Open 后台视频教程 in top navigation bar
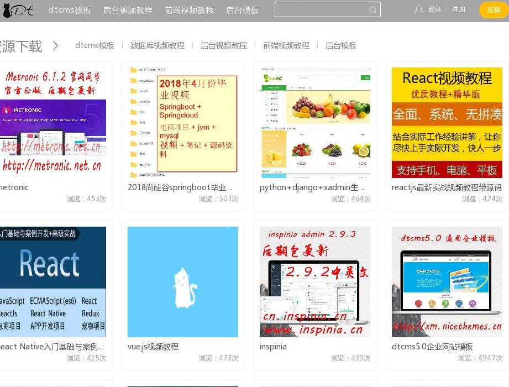 [x=128, y=10]
